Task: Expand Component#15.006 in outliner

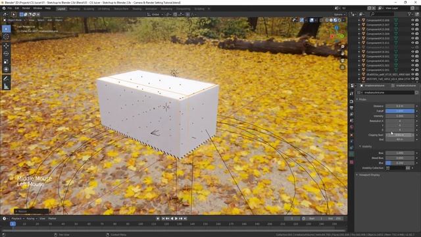Action: 359,20
